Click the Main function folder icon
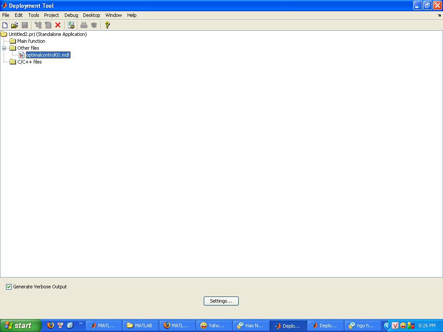This screenshot has width=443, height=332. tap(13, 41)
